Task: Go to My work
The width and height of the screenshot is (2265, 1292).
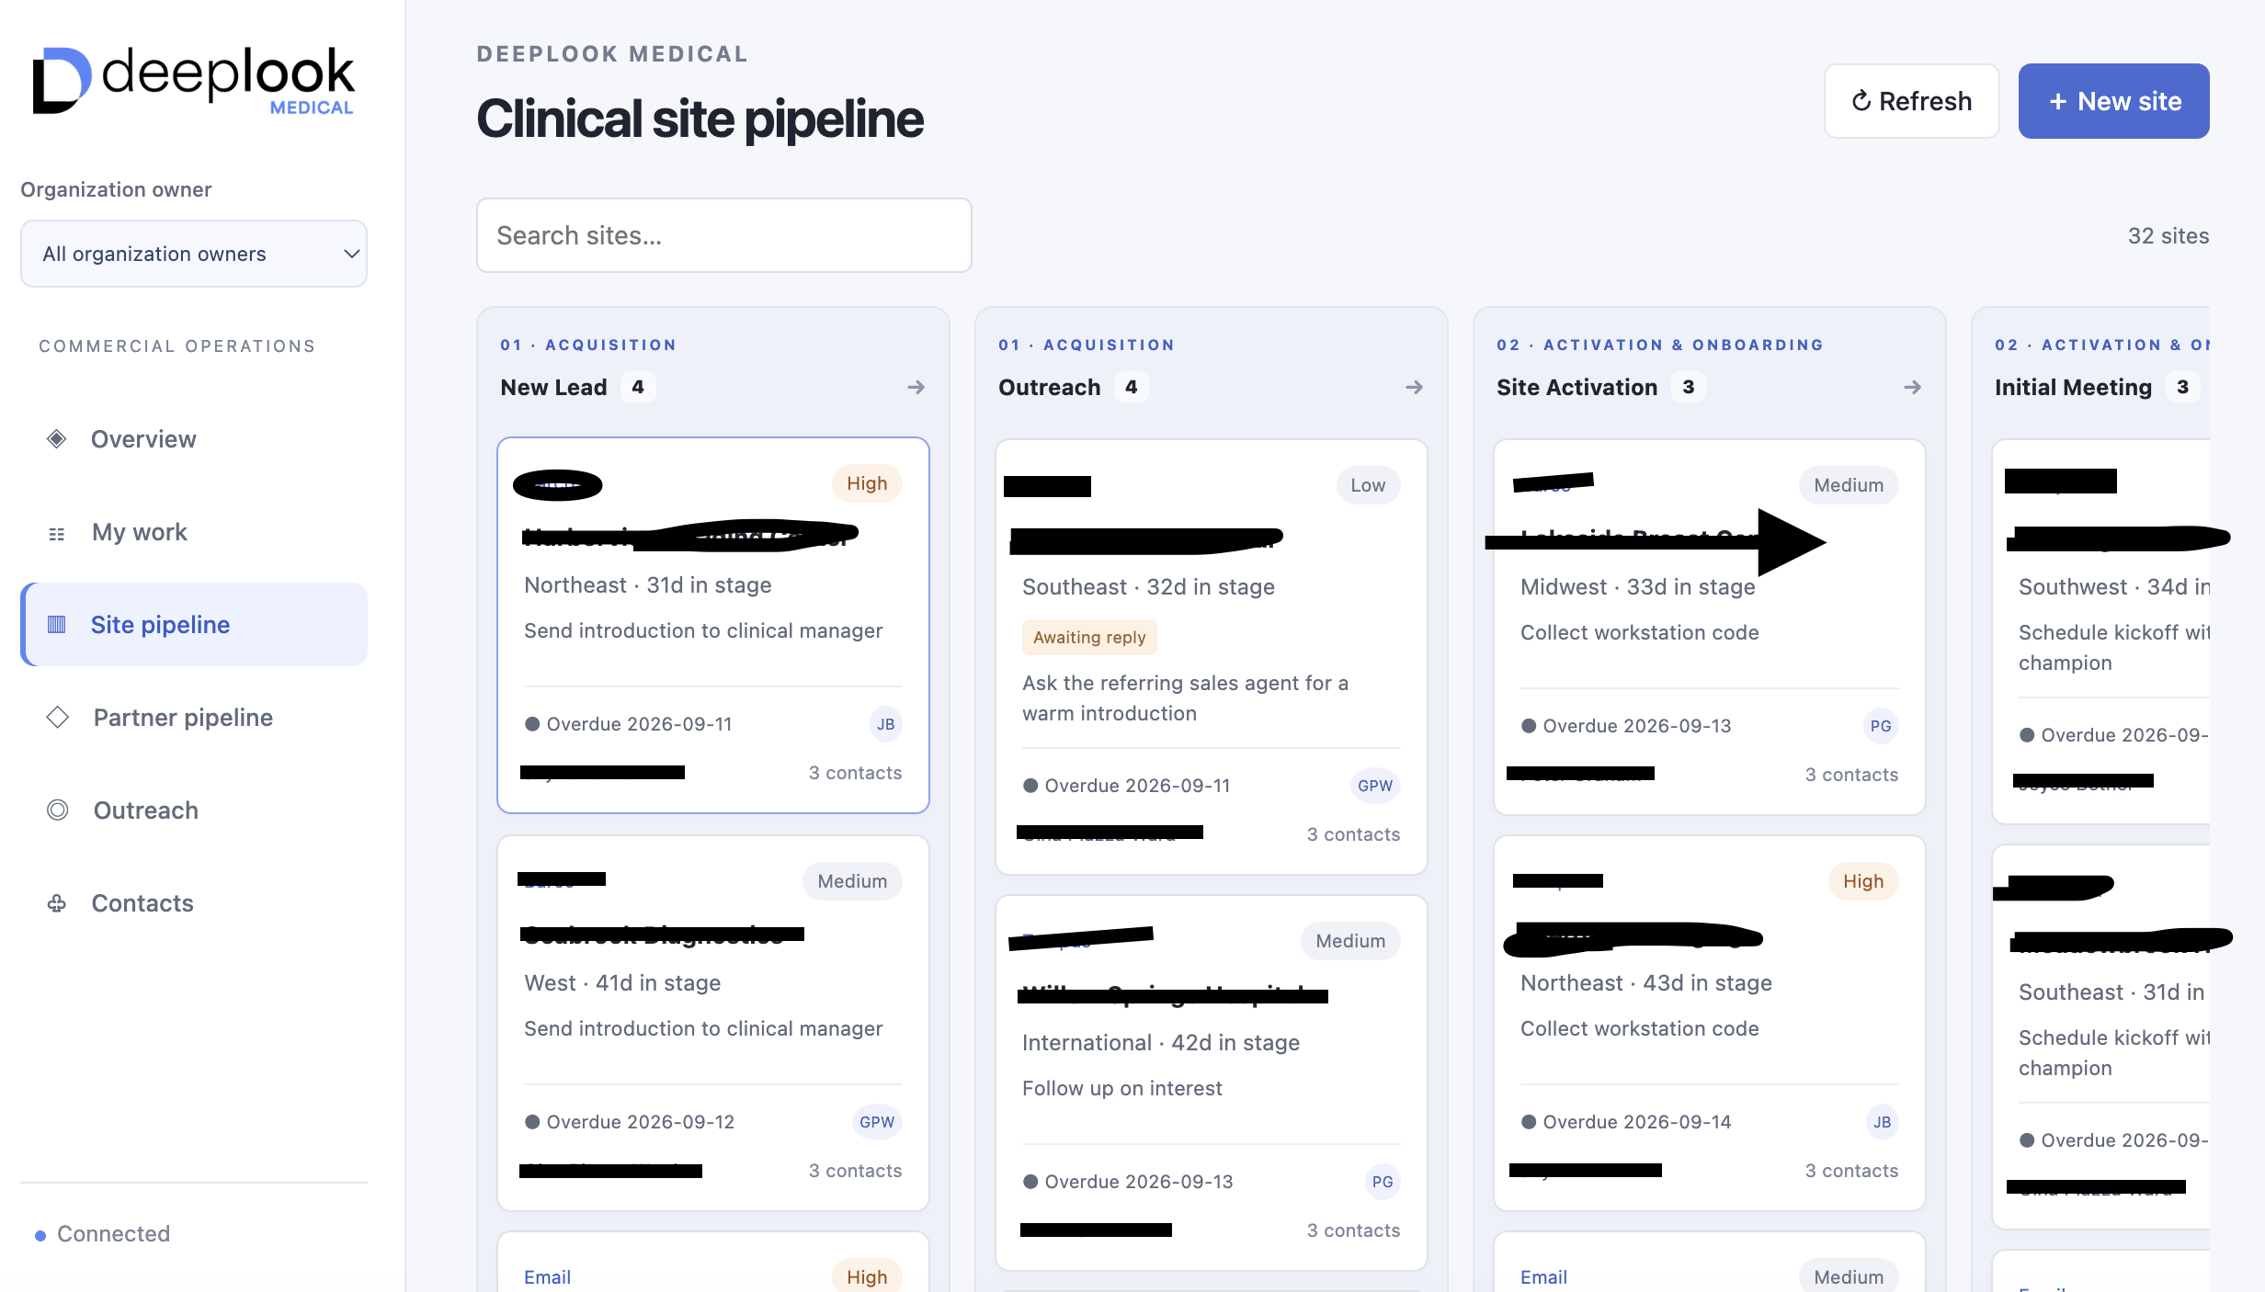Action: (194, 532)
